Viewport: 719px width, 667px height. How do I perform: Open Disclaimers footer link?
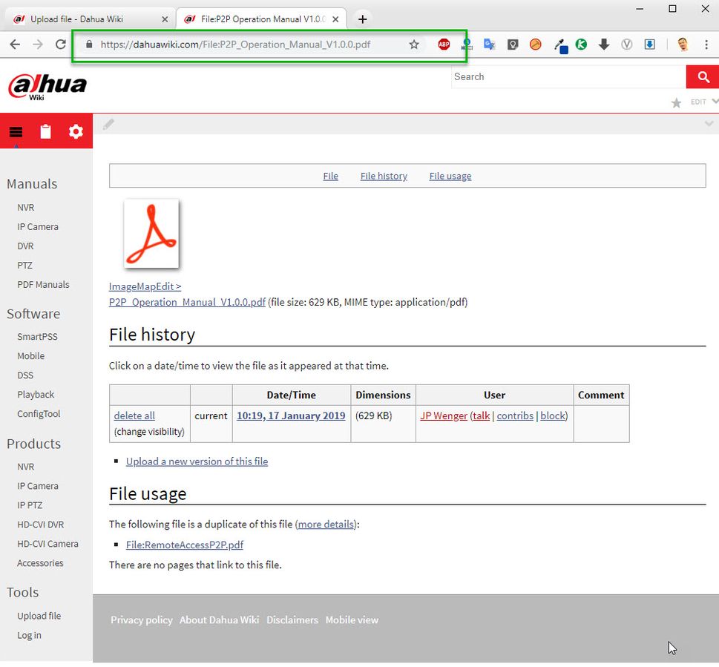pos(292,620)
